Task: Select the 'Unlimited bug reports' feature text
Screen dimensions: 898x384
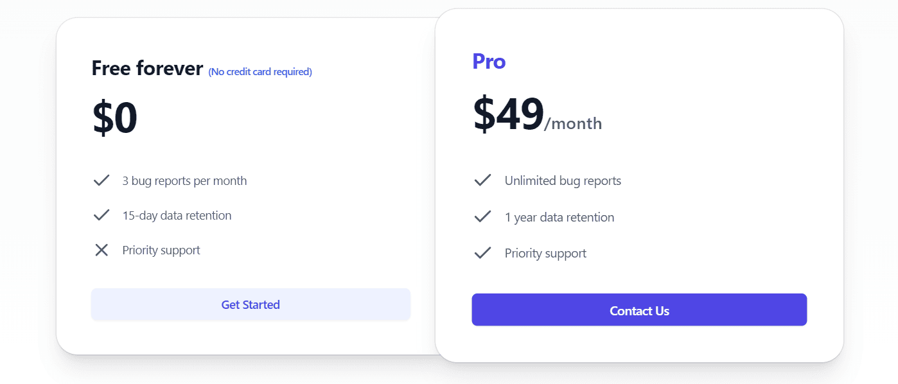Action: [563, 180]
